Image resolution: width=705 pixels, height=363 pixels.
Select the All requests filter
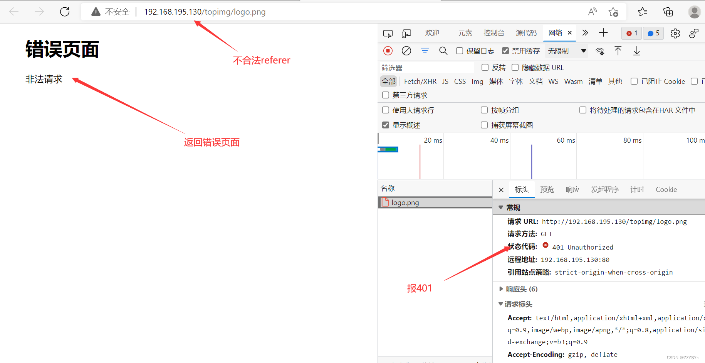[x=389, y=82]
